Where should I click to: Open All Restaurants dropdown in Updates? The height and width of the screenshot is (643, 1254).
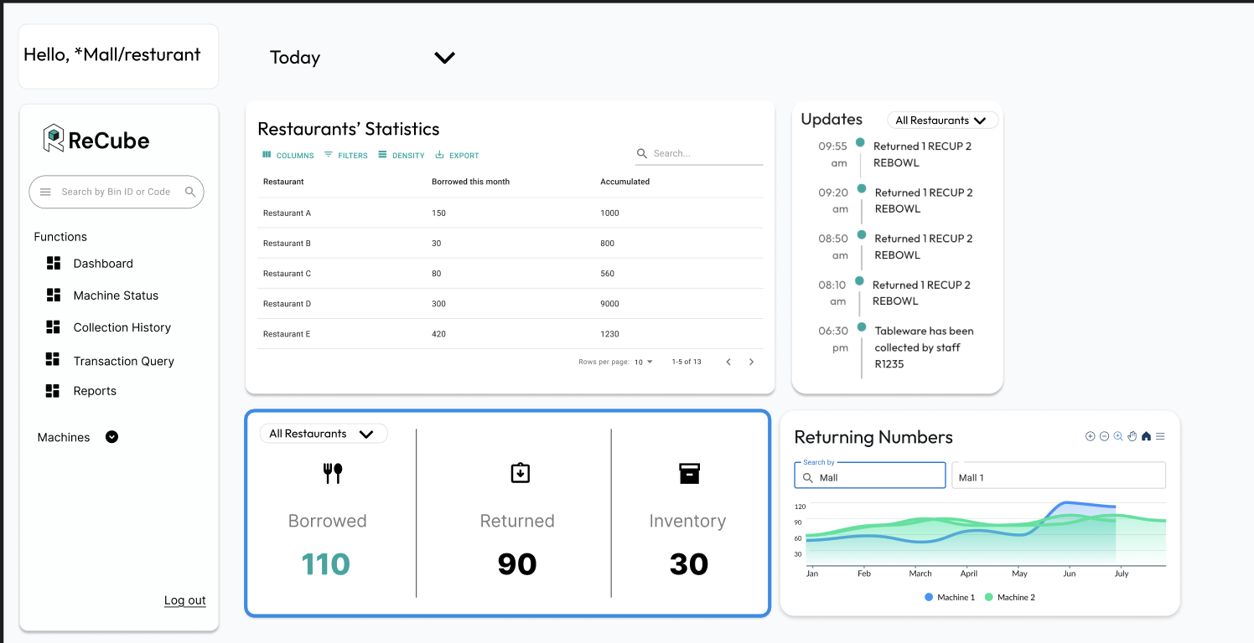click(x=943, y=120)
